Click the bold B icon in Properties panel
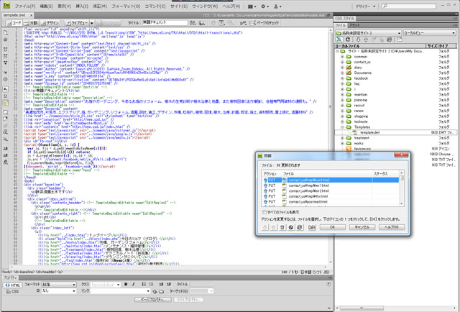460x312 pixels. coord(126,284)
